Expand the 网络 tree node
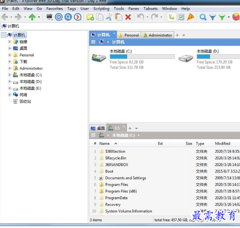 [9, 95]
